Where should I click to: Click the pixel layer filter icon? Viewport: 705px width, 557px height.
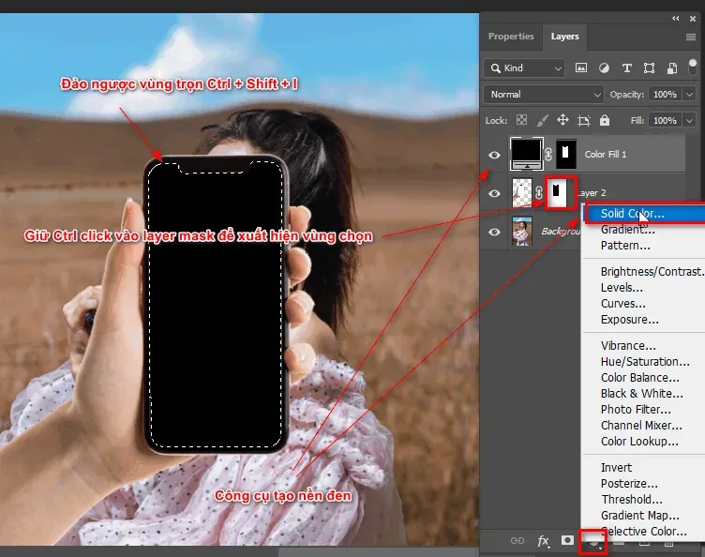pos(581,68)
